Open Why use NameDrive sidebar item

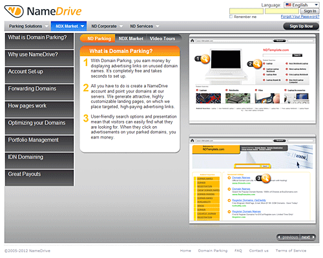tap(39, 58)
